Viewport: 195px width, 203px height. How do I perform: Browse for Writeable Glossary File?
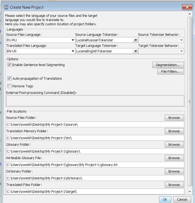174,158
